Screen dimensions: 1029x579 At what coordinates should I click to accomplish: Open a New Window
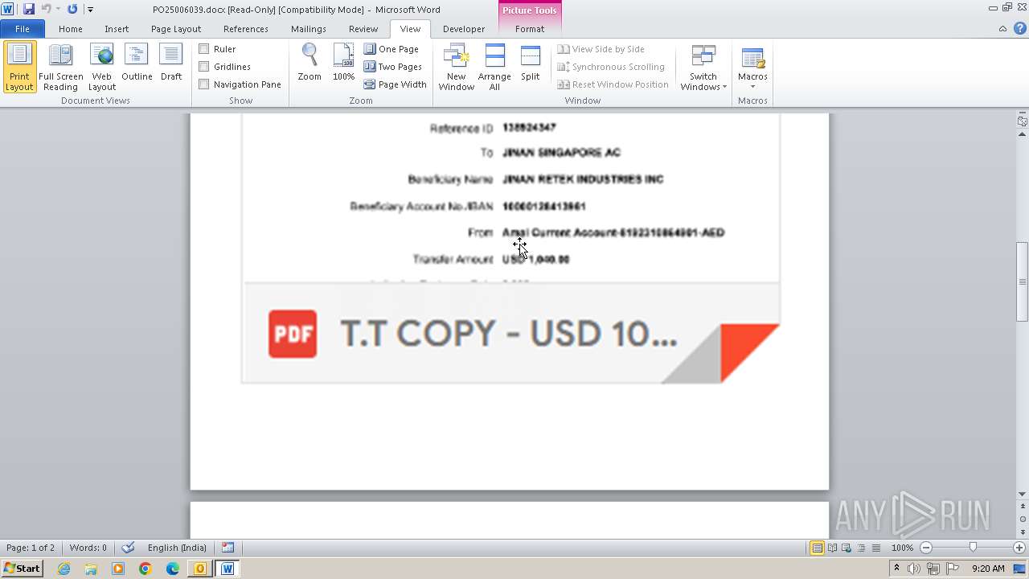[x=456, y=67]
